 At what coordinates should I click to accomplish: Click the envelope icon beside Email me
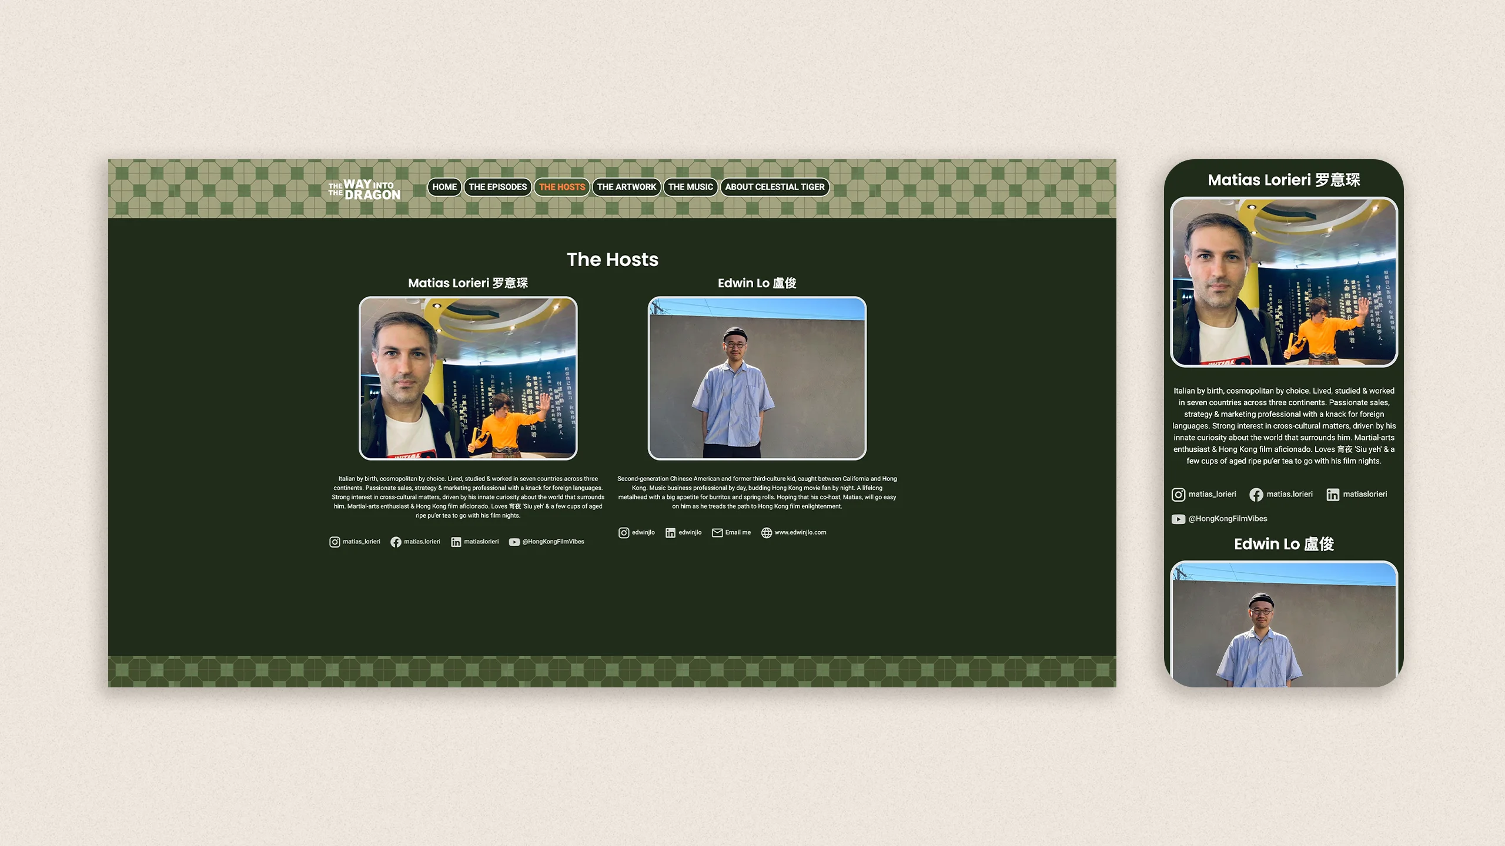(717, 532)
